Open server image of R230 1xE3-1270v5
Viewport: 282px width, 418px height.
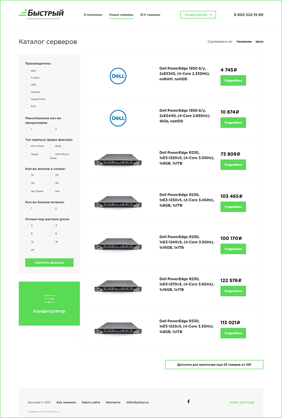(x=118, y=286)
